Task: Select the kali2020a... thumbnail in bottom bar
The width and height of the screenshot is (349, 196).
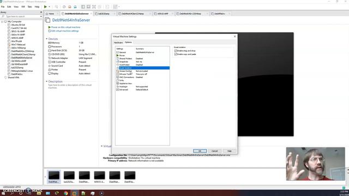Action: tap(69, 177)
